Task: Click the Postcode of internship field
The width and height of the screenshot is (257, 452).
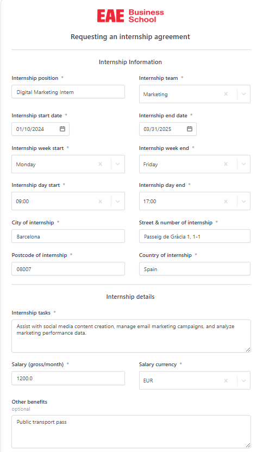Action: 68,269
